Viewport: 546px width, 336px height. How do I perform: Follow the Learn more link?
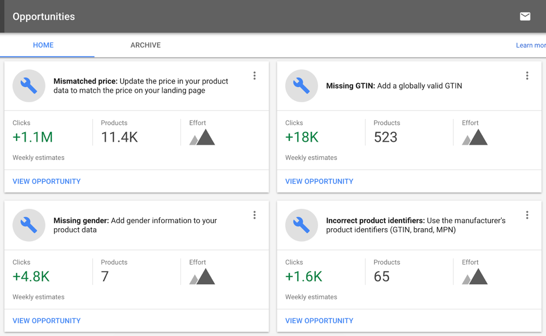pyautogui.click(x=531, y=45)
